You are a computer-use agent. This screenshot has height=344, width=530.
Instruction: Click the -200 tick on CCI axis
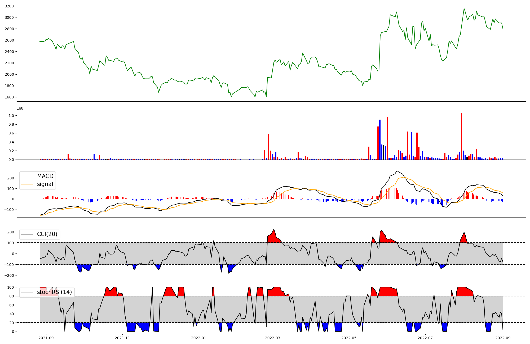click(9, 275)
